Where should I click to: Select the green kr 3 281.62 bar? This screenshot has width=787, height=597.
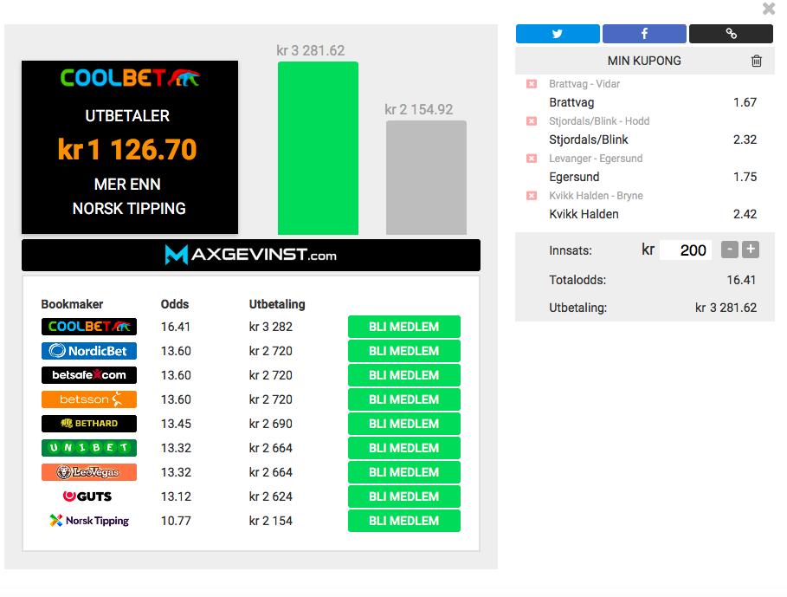[x=318, y=148]
